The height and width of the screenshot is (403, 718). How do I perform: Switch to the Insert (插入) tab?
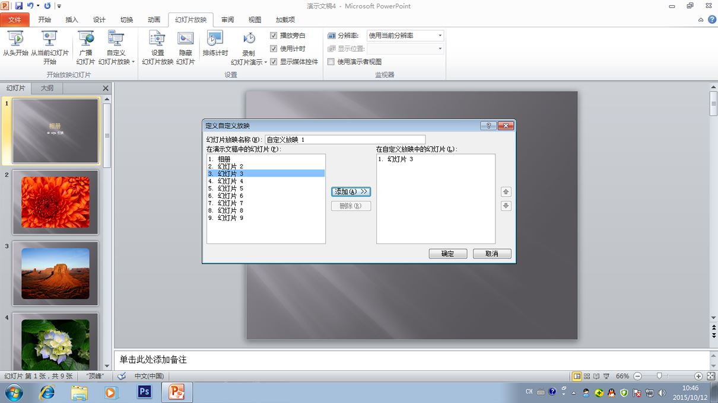click(x=72, y=20)
